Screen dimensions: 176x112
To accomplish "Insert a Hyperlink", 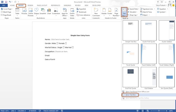I will 81,9.
